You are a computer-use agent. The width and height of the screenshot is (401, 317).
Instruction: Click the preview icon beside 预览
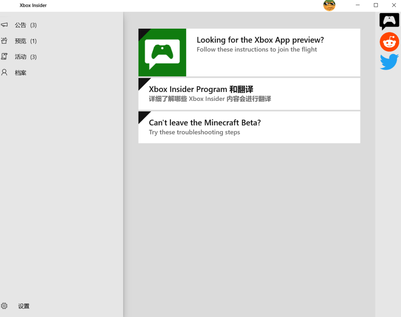4,41
